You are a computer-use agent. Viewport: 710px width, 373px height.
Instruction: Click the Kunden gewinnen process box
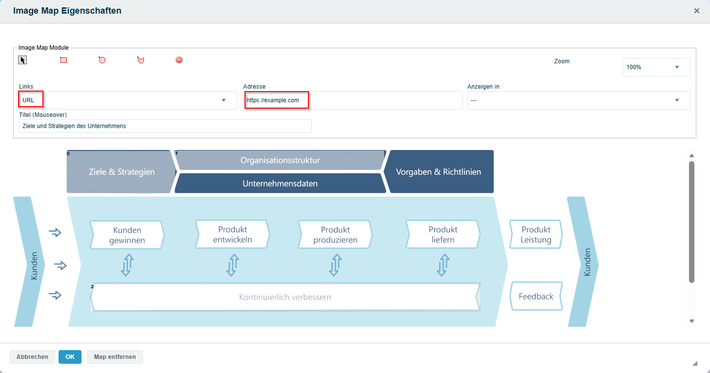coord(127,235)
